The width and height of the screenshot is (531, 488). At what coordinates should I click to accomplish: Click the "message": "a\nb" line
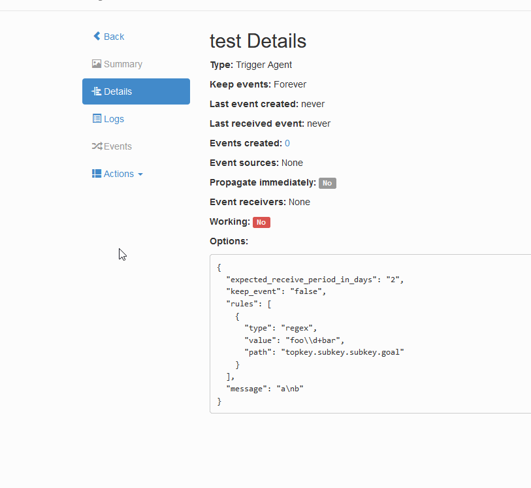265,389
